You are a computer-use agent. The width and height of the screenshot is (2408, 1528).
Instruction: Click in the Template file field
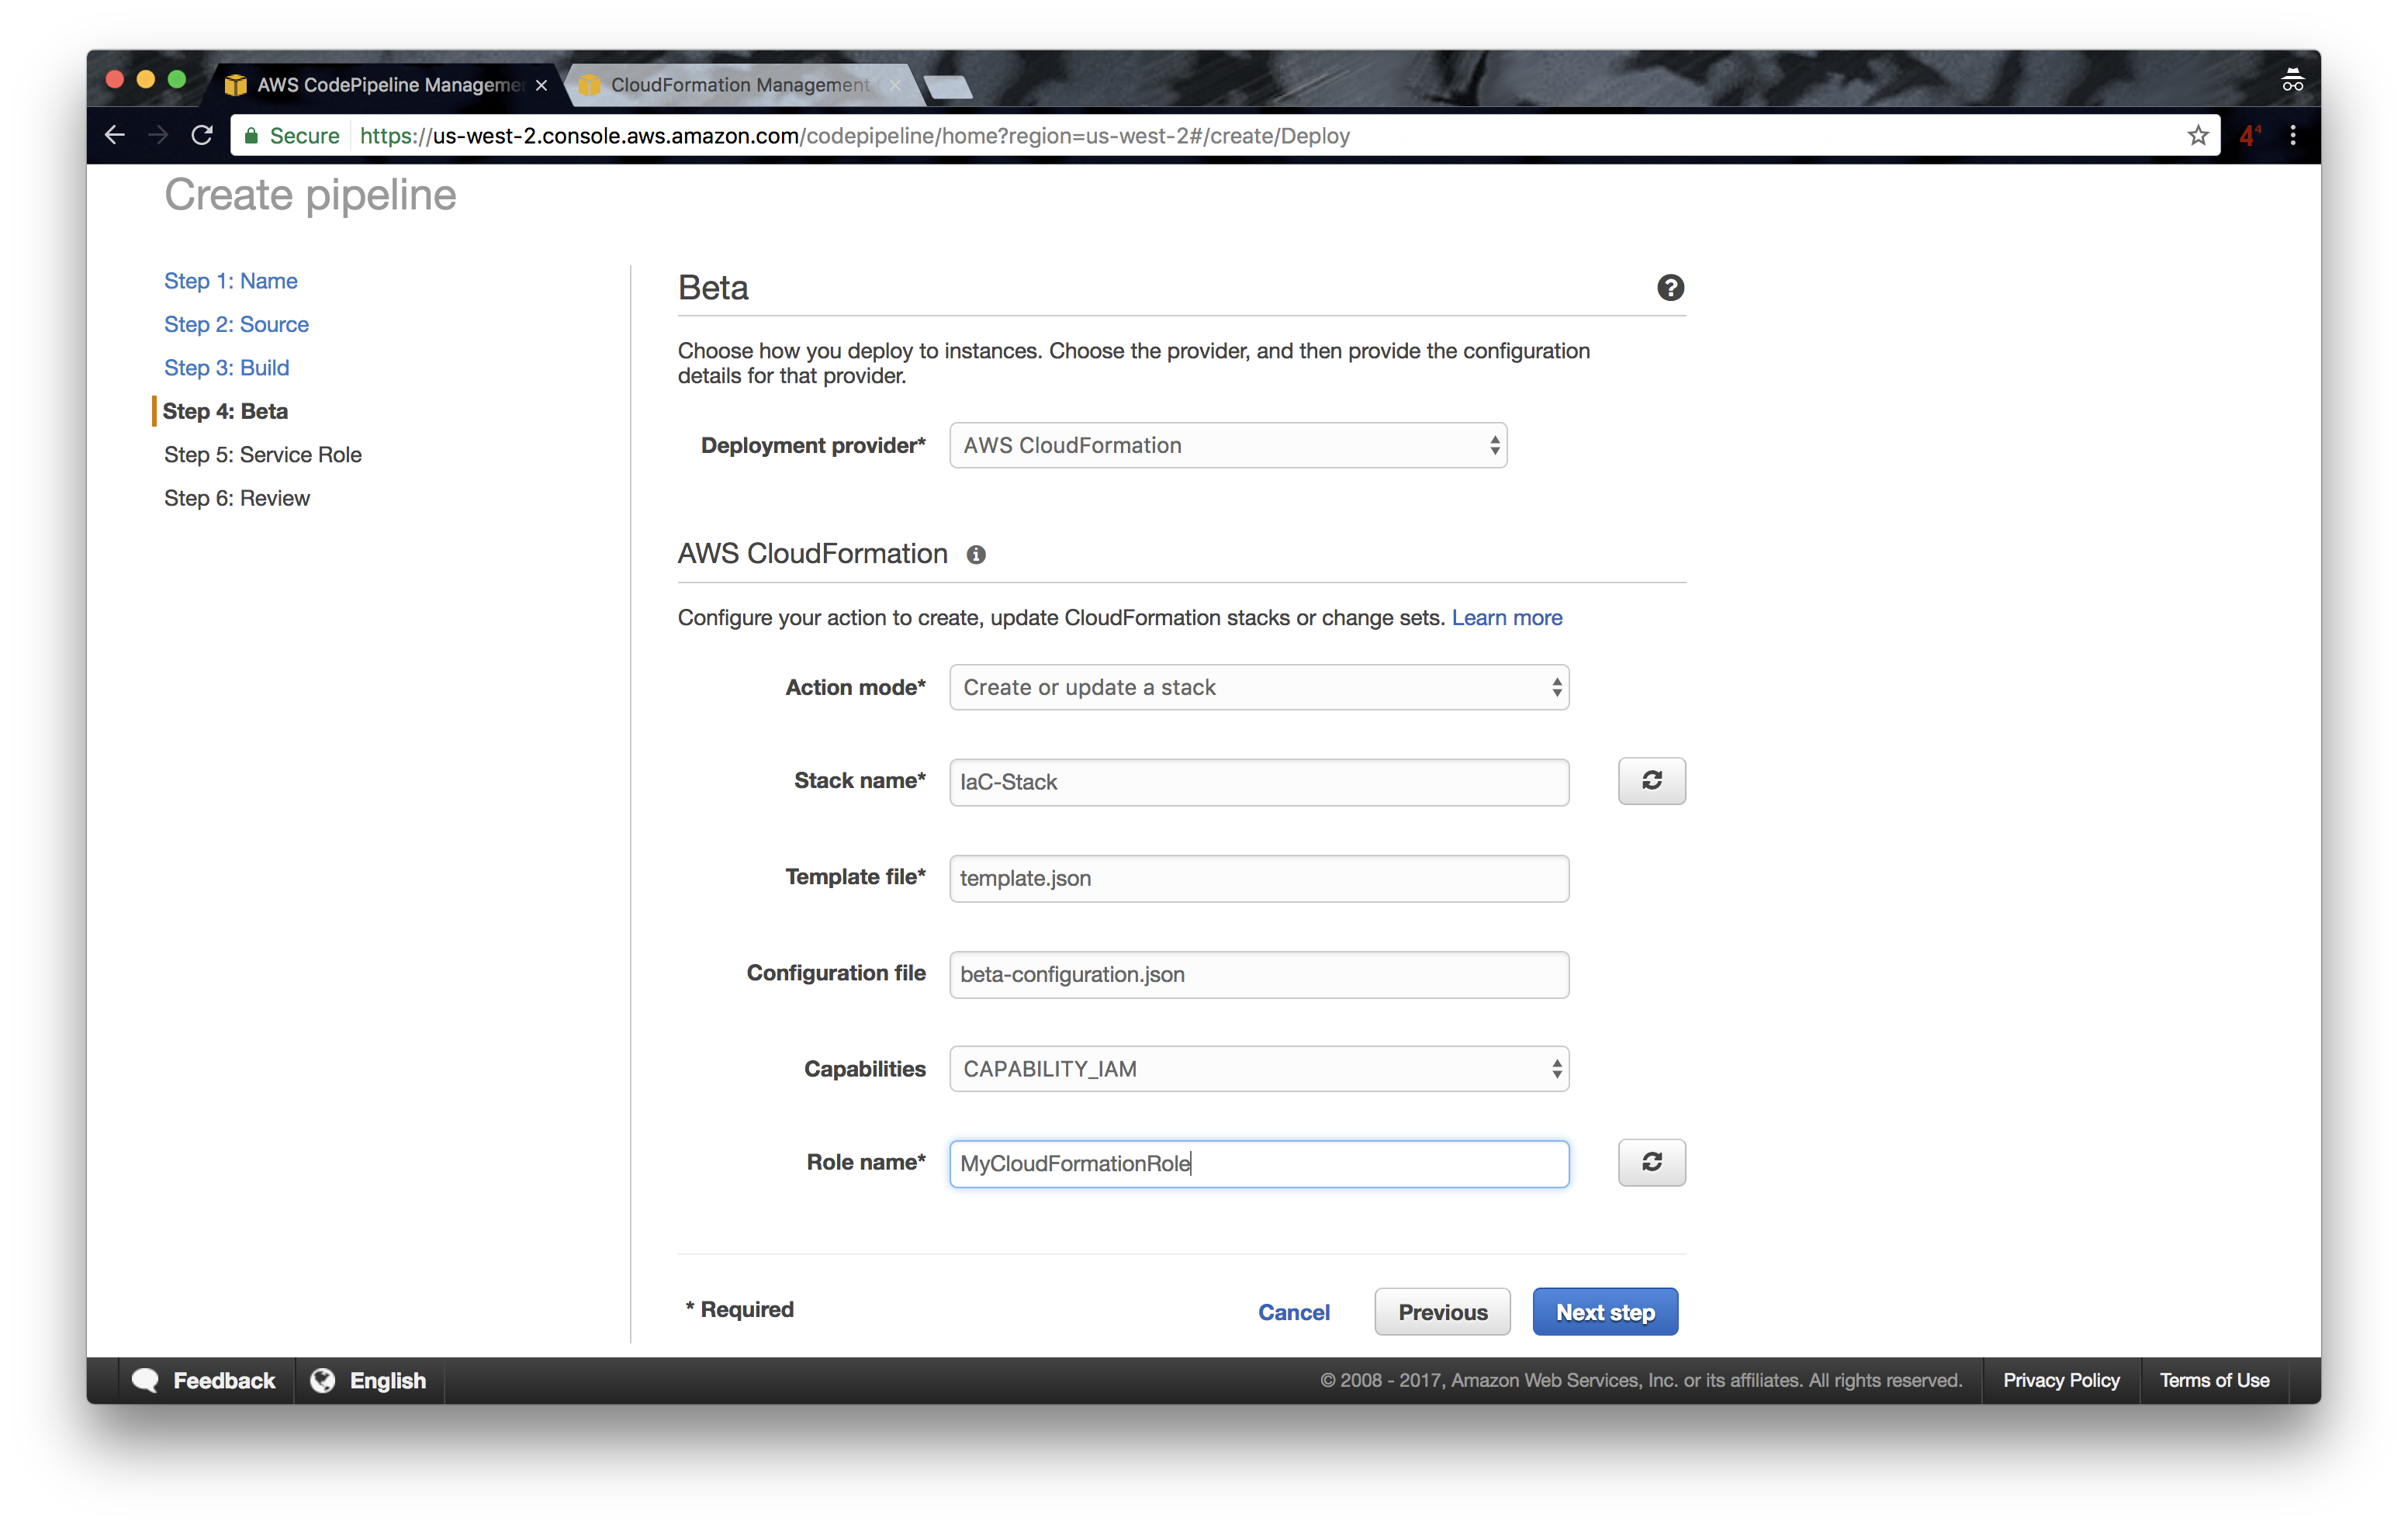click(x=1258, y=878)
